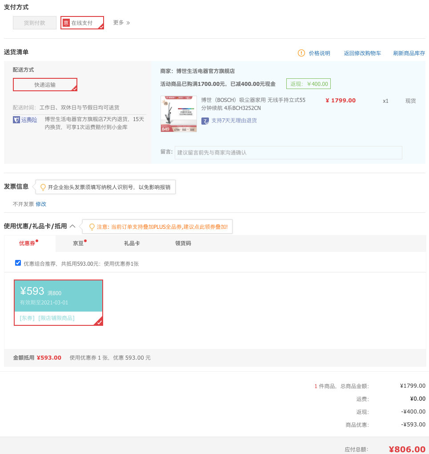Click the 7-day return badge icon
Image resolution: width=429 pixels, height=454 pixels.
205,121
